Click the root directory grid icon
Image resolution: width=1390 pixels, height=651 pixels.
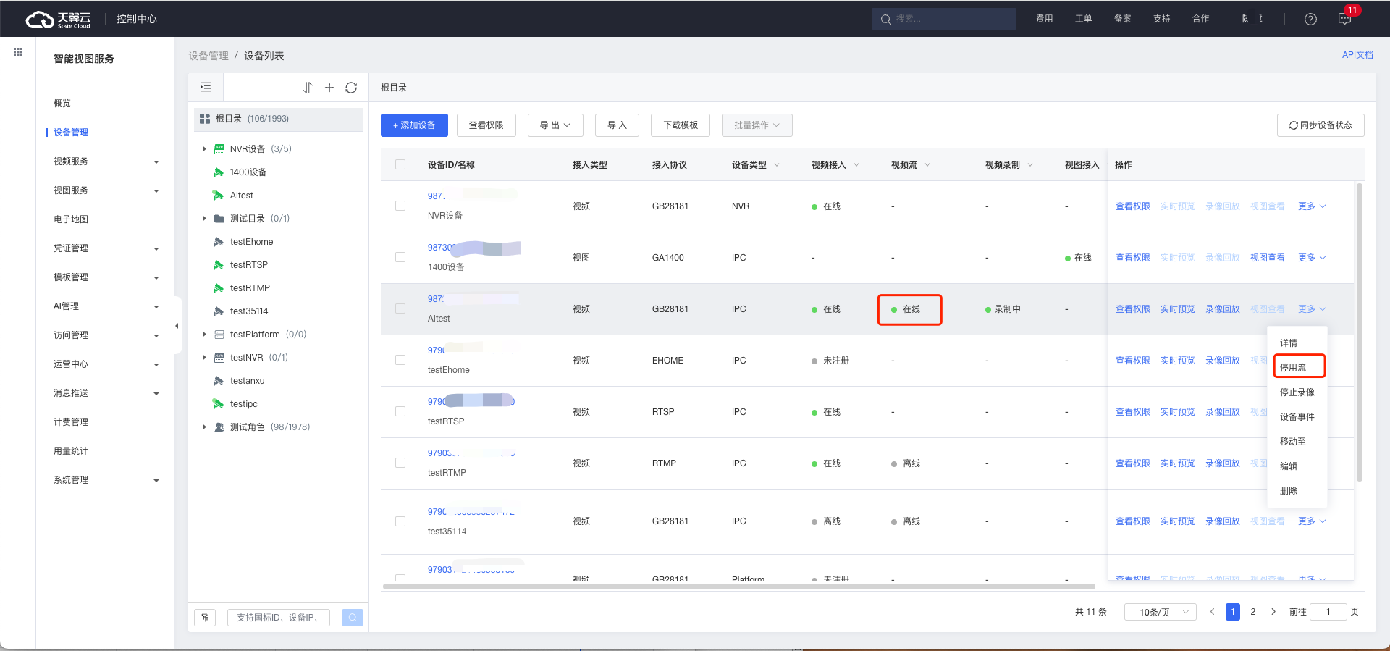205,119
